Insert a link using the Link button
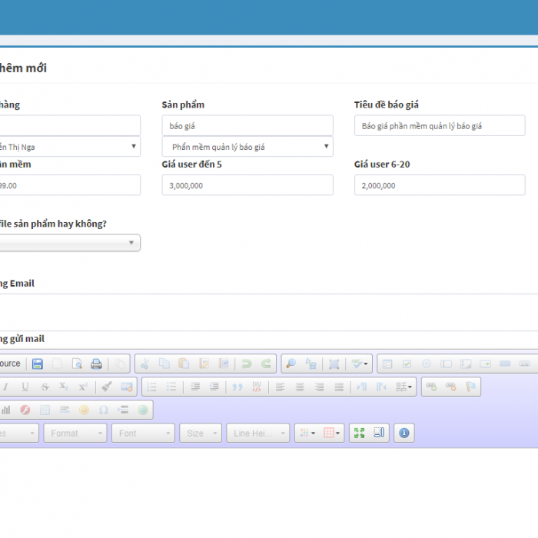 click(x=431, y=387)
